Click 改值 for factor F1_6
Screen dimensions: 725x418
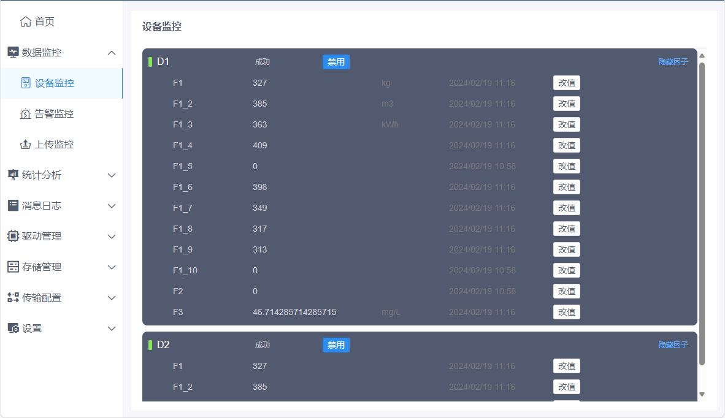566,186
